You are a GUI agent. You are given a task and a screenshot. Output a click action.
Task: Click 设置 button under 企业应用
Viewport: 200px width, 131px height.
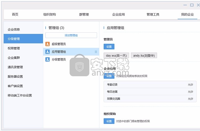point(109,76)
